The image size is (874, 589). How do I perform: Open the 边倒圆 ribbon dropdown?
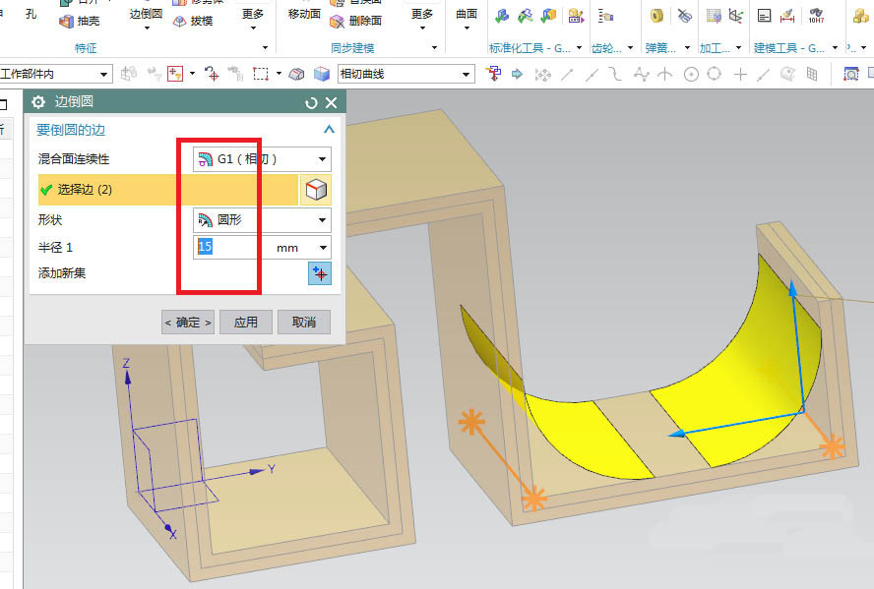click(x=146, y=27)
